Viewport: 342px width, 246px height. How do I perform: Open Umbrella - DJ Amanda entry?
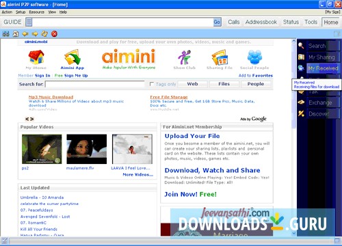[x=42, y=197]
